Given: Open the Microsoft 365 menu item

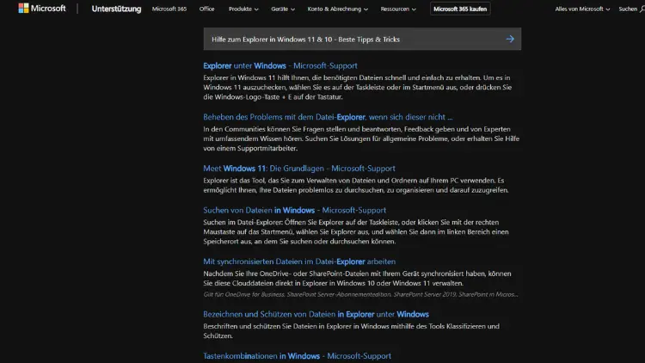Looking at the screenshot, I should coord(169,9).
